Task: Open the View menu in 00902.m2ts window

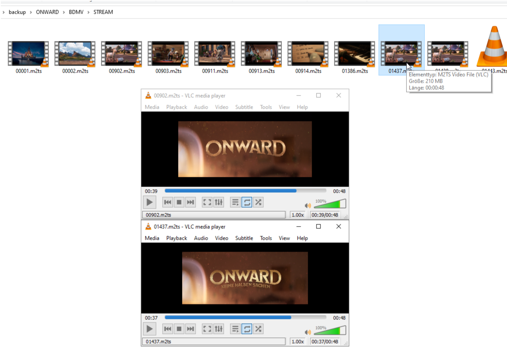Action: click(x=284, y=107)
